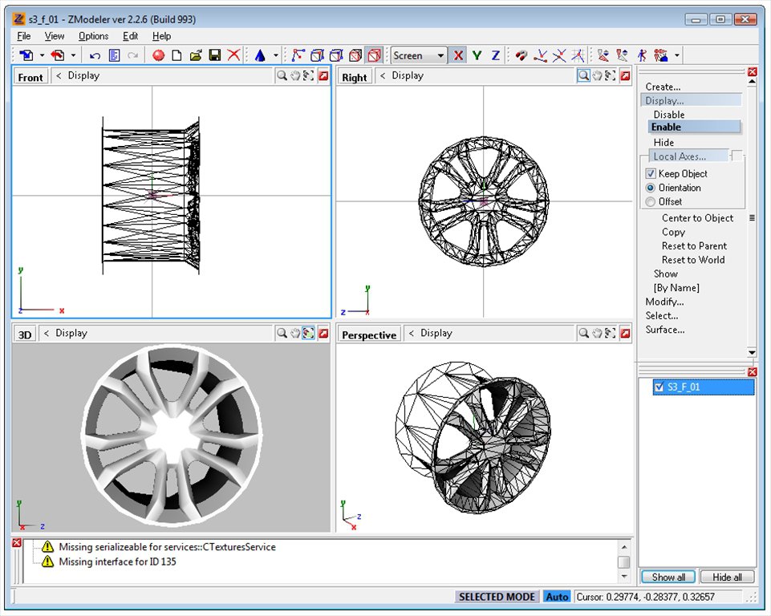Open the Options menu
The height and width of the screenshot is (616, 771).
(93, 36)
